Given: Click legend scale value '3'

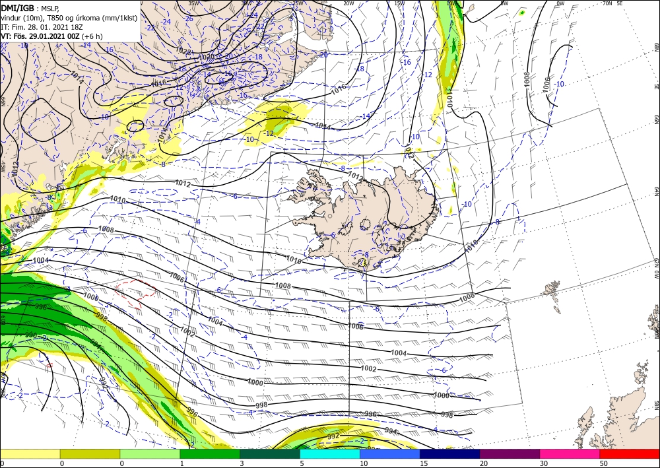Looking at the screenshot, I should tap(242, 463).
